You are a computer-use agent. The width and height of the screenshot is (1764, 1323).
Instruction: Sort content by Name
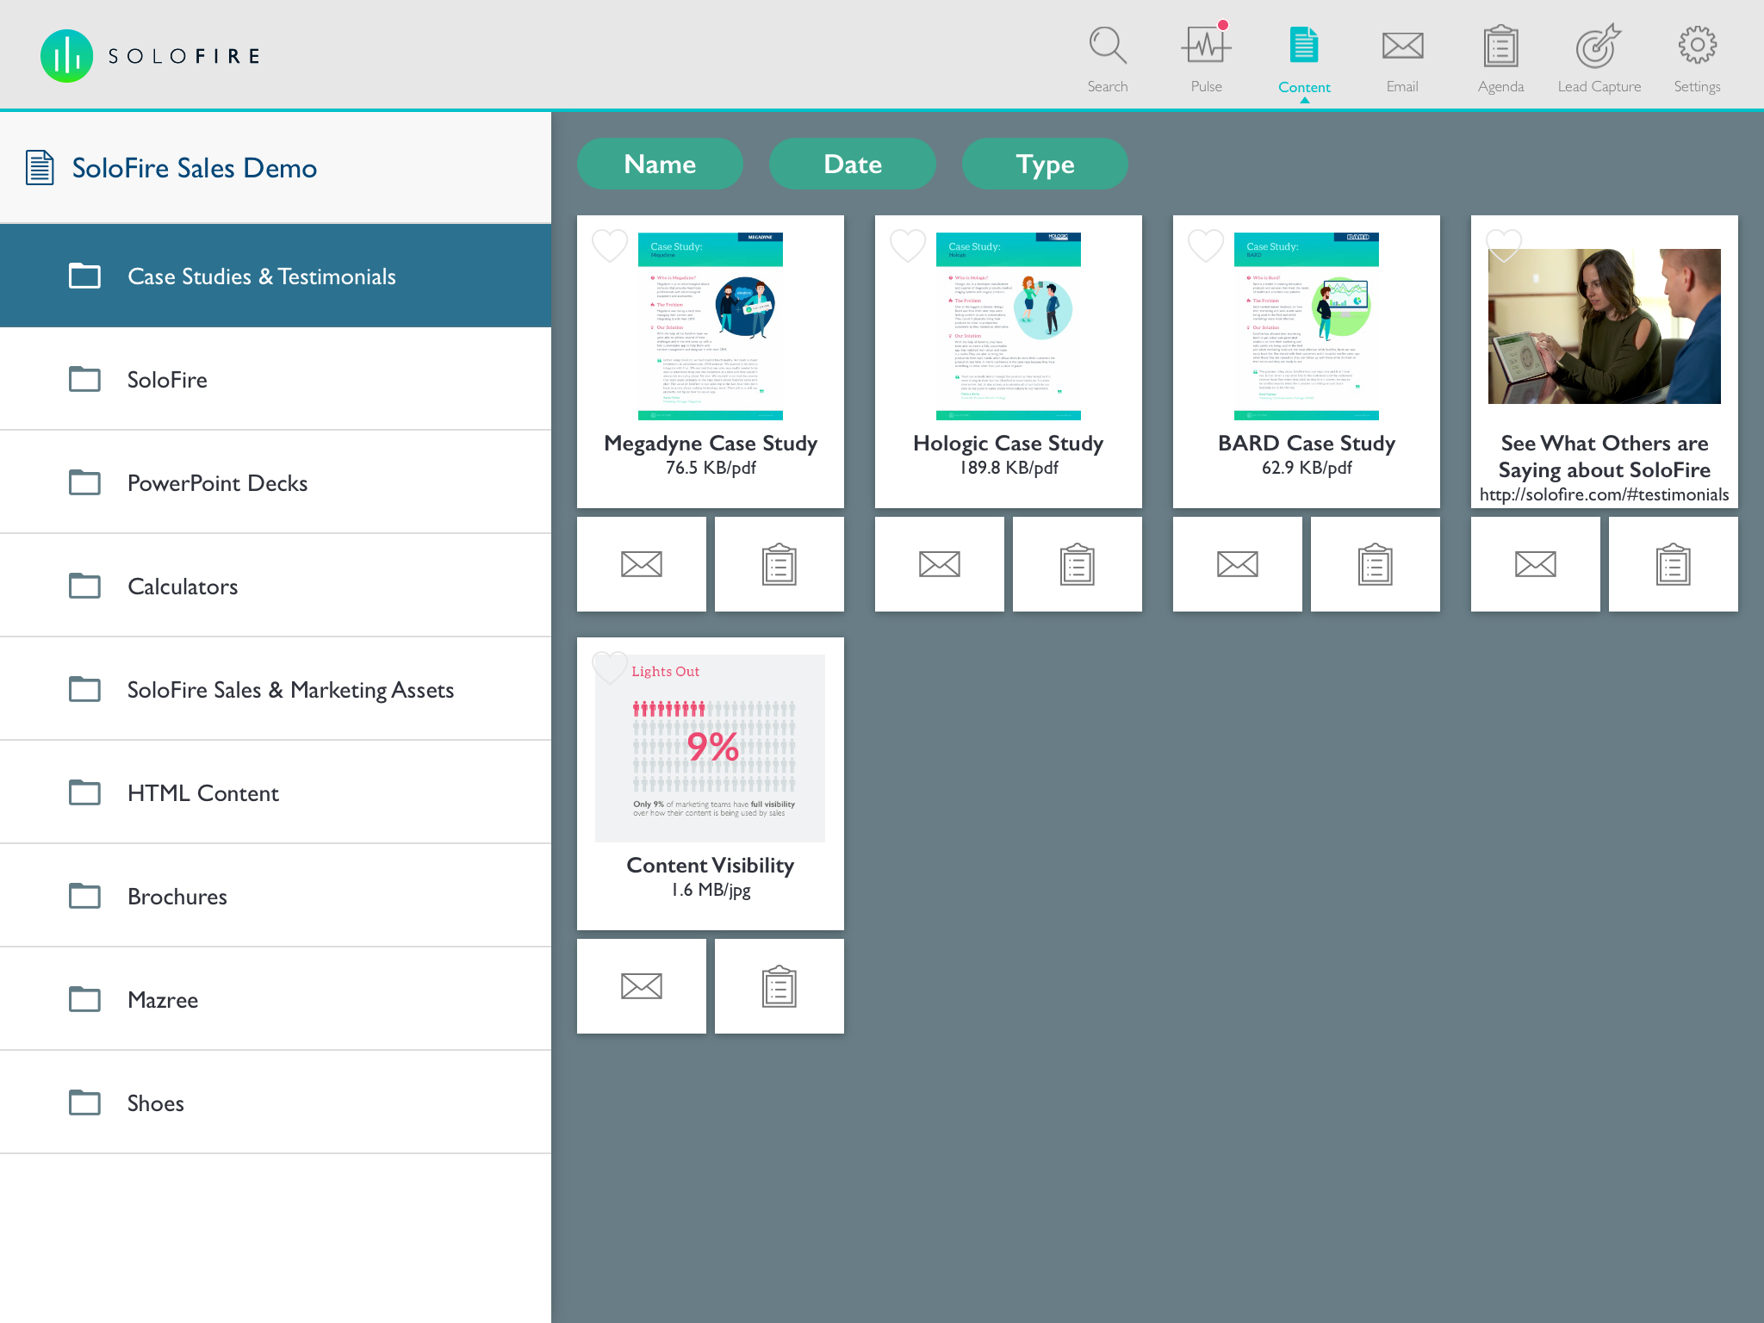pyautogui.click(x=660, y=164)
